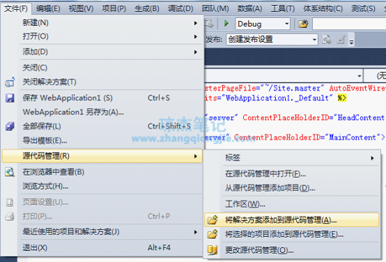Choose WebApplication1 另存为(A)...
Screen dimensions: 386x262
click(102, 112)
